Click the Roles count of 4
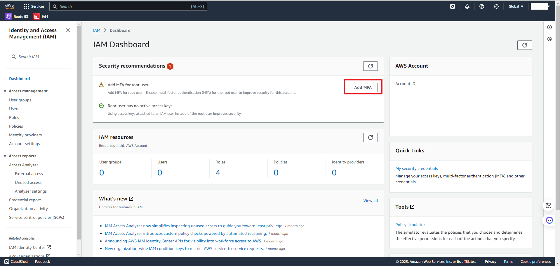Image resolution: width=560 pixels, height=266 pixels. [218, 172]
